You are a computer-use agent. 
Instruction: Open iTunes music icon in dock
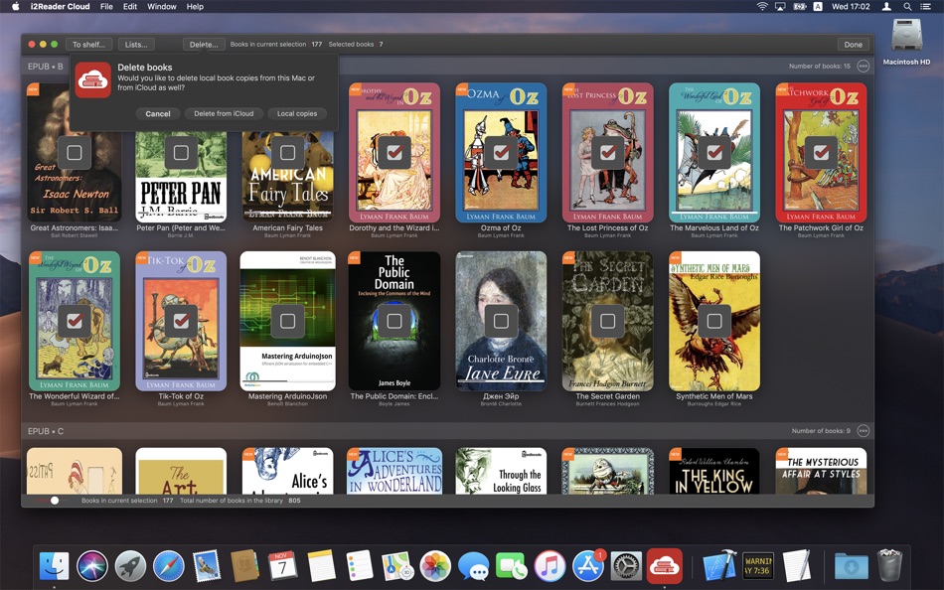click(550, 566)
